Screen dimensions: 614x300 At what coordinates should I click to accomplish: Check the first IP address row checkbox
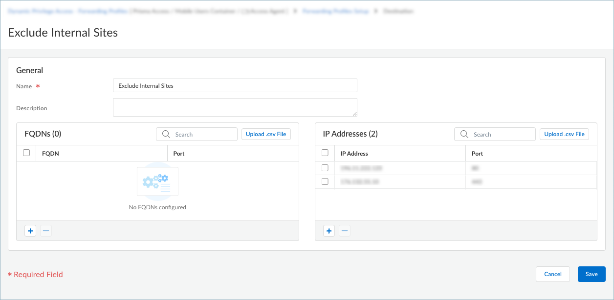325,168
